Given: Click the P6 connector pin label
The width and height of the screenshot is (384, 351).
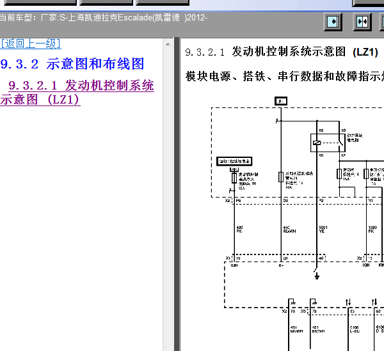Looking at the screenshot, I should 238,201.
